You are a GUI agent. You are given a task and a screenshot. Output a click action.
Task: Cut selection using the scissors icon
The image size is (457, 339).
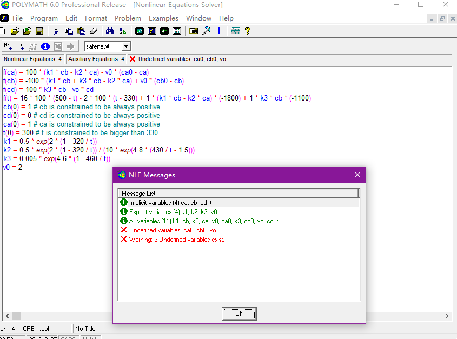(56, 31)
